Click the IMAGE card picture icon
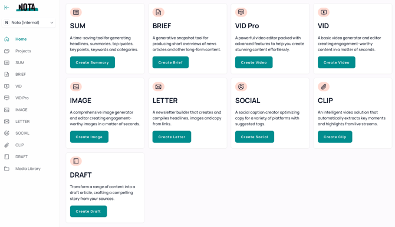This screenshot has height=227, width=395. click(76, 86)
